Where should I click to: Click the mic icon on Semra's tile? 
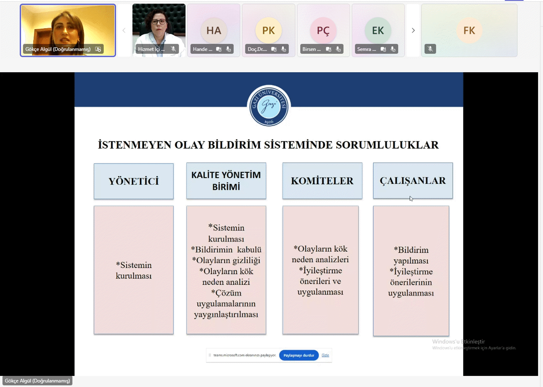pyautogui.click(x=392, y=49)
